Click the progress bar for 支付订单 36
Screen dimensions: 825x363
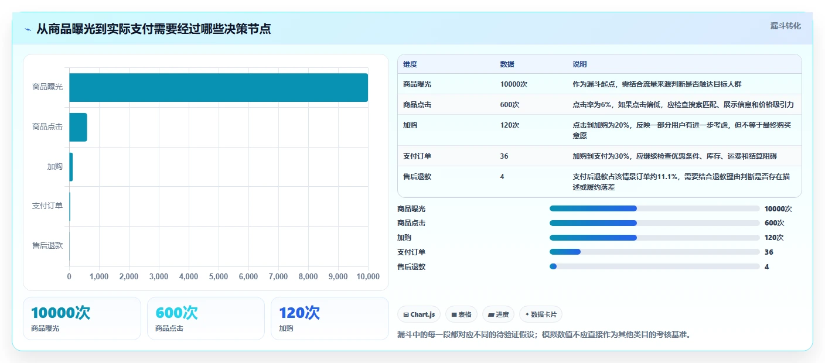coord(654,252)
